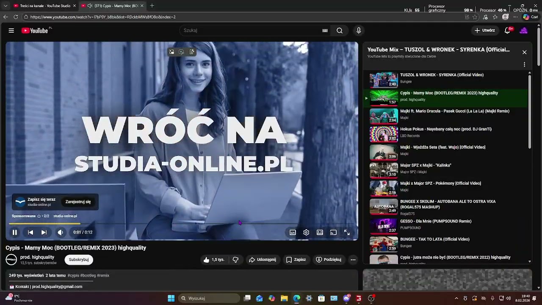Open the playlist panel options menu
542x305 pixels.
(524, 64)
